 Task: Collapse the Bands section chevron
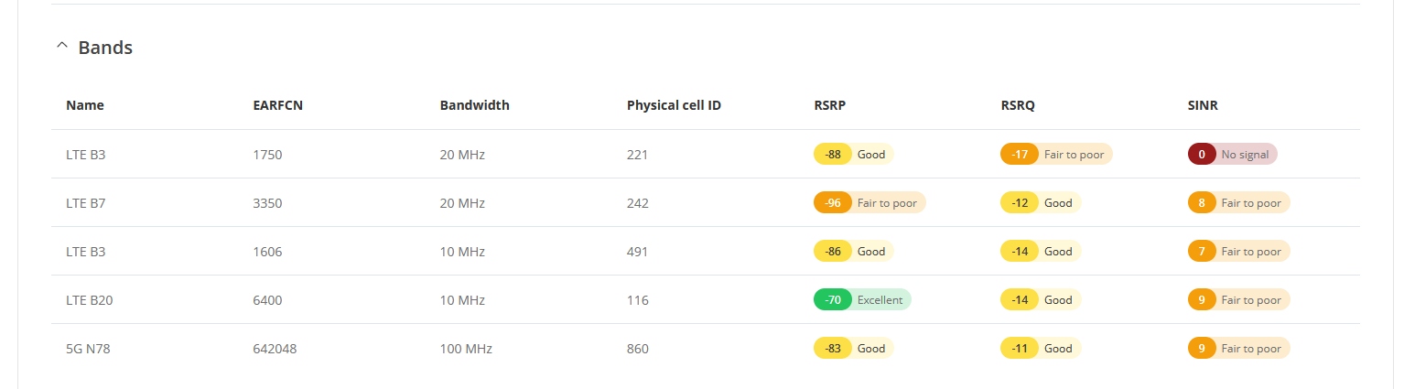tap(62, 46)
